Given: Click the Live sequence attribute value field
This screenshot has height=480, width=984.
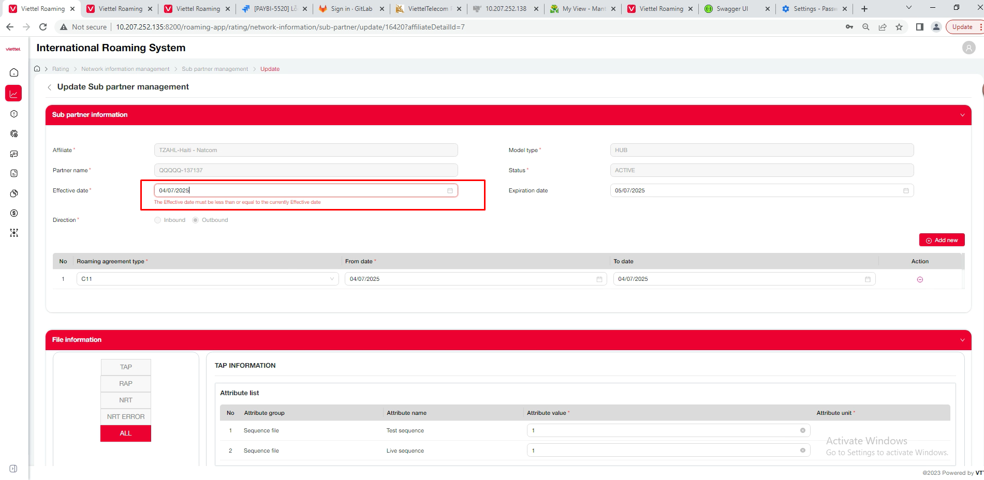Looking at the screenshot, I should pyautogui.click(x=663, y=451).
